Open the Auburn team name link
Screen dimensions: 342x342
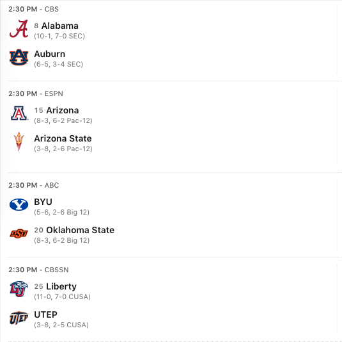49,54
